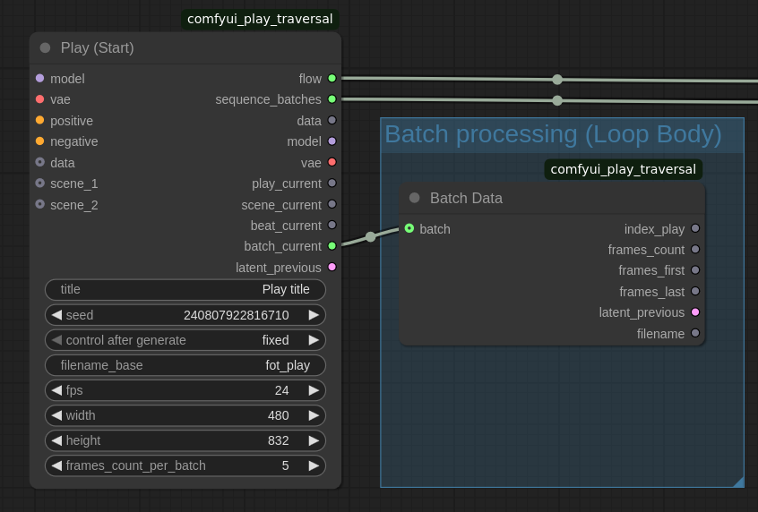Image resolution: width=758 pixels, height=512 pixels.
Task: Click the width value 480
Action: pyautogui.click(x=279, y=415)
